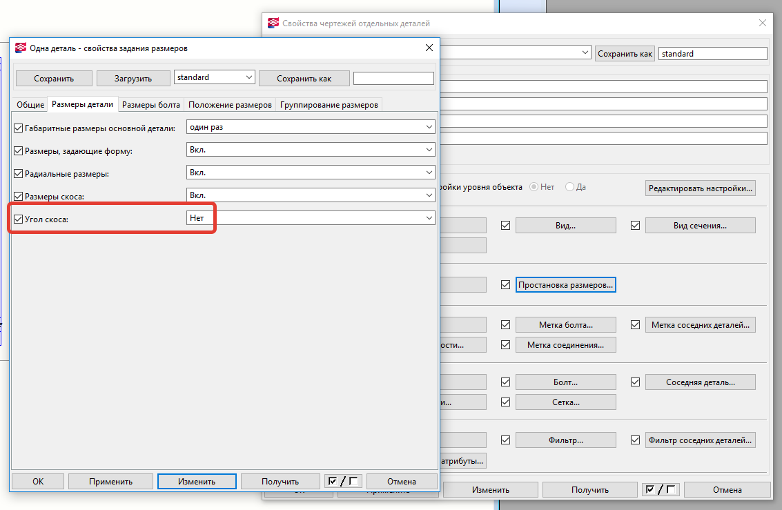782x510 pixels.
Task: Click the Tekla logo icon in the front dialog title
Action: click(x=21, y=48)
